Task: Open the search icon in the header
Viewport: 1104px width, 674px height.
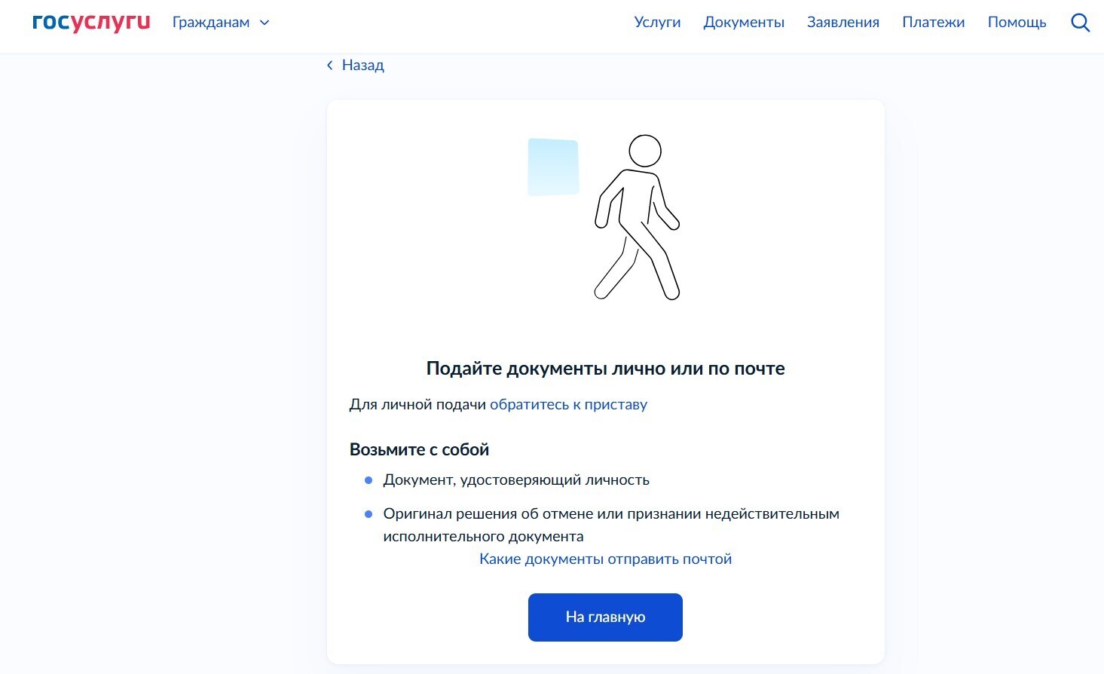Action: [1080, 23]
